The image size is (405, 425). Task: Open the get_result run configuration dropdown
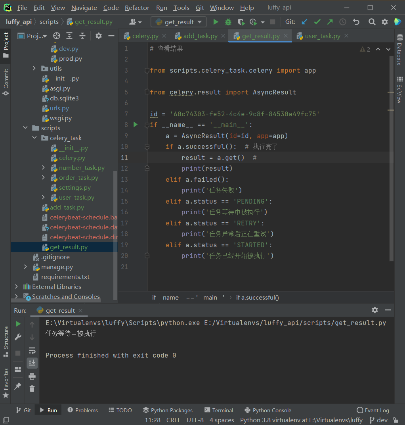pyautogui.click(x=179, y=22)
